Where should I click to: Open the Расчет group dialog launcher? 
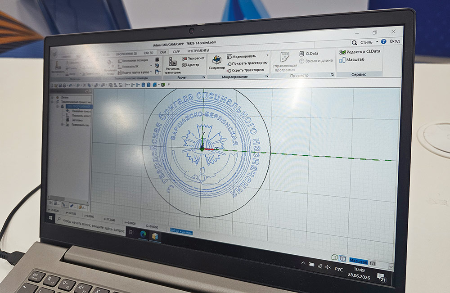pyautogui.click(x=203, y=77)
